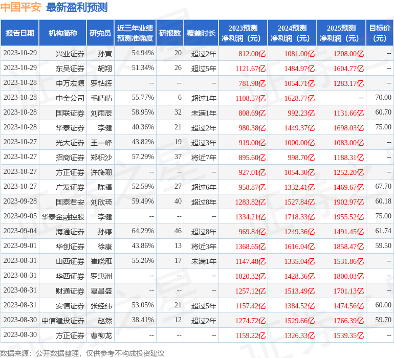This screenshot has height=358, width=394.
Task: Click researcher name 毛晴晴
Action: [x=101, y=98]
